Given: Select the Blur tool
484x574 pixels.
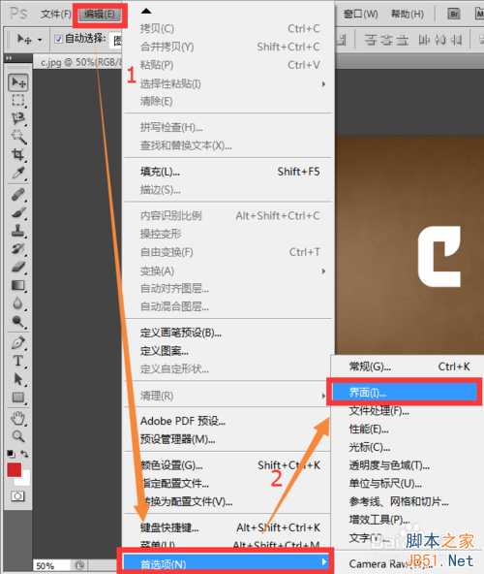Looking at the screenshot, I should 18,303.
